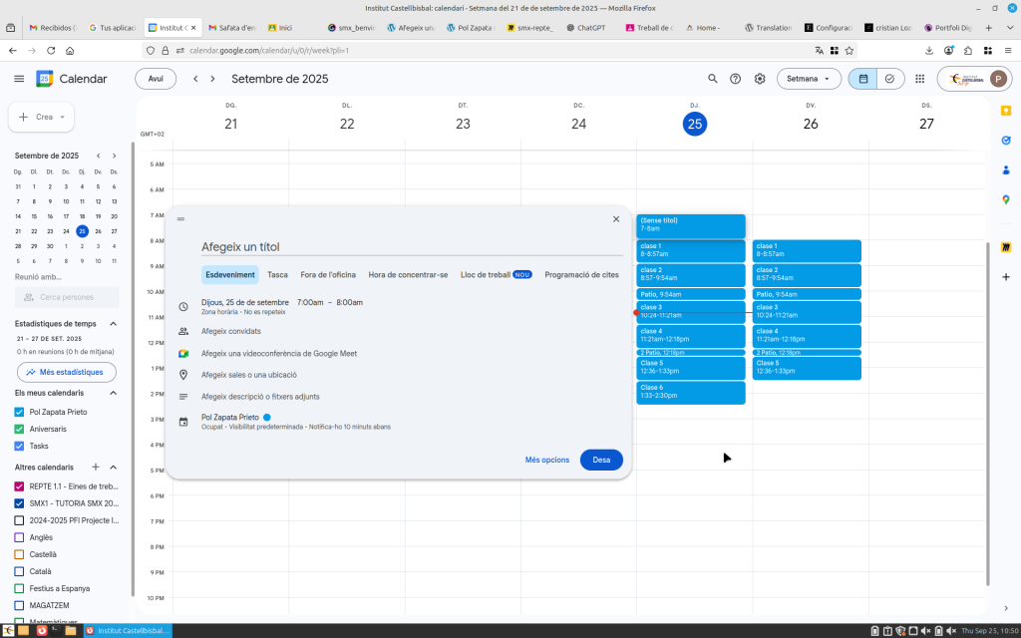Open the Calendar settings gear

[760, 79]
